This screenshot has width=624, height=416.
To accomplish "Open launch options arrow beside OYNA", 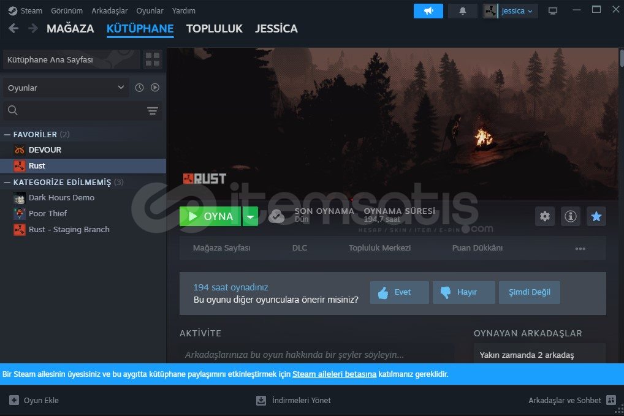I will click(250, 216).
